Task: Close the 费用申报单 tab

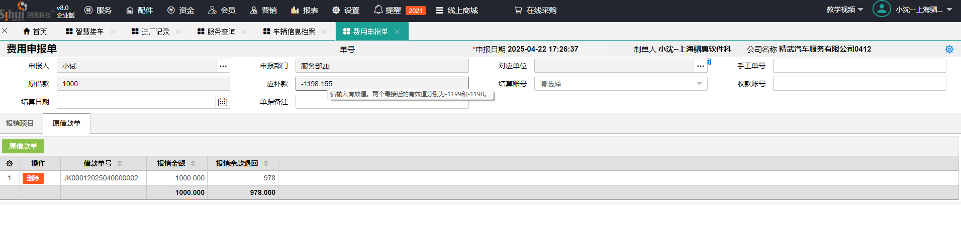Action: click(x=397, y=32)
